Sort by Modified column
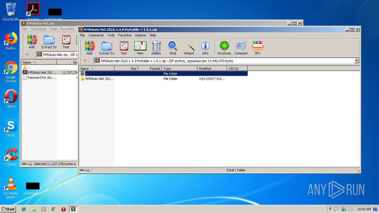The width and height of the screenshot is (379, 213). click(x=212, y=69)
